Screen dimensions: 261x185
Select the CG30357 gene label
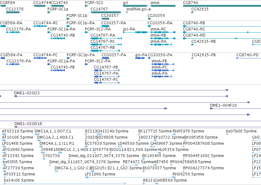pyautogui.click(x=110, y=15)
